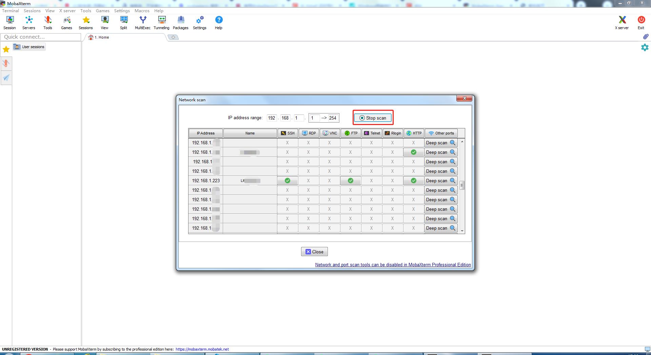Screen dimensions: 651x355
Task: Open the Tools toolbar icon
Action: pos(48,23)
